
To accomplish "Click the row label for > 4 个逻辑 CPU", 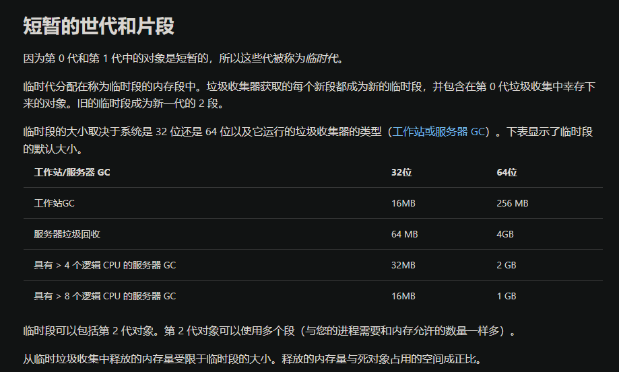I will pyautogui.click(x=104, y=265).
